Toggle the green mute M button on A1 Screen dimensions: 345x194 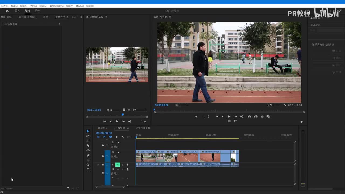[118, 165]
